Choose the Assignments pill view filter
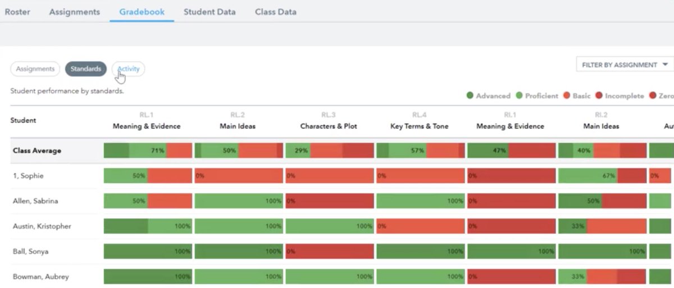The width and height of the screenshot is (674, 288). pyautogui.click(x=35, y=69)
